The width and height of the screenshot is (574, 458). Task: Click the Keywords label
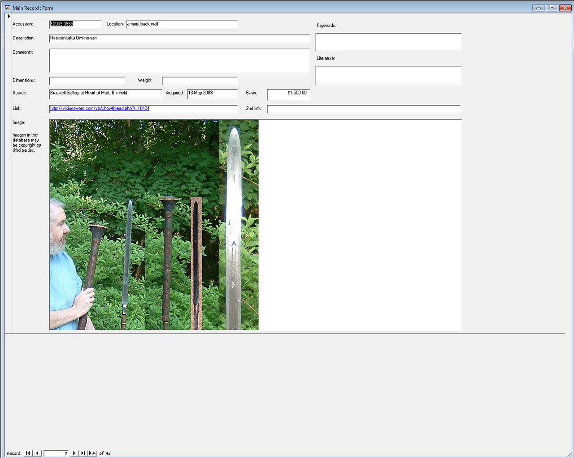[326, 26]
